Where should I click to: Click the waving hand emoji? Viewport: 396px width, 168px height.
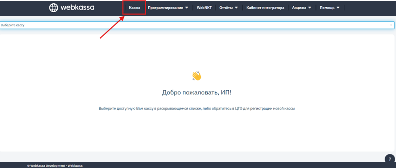196,76
